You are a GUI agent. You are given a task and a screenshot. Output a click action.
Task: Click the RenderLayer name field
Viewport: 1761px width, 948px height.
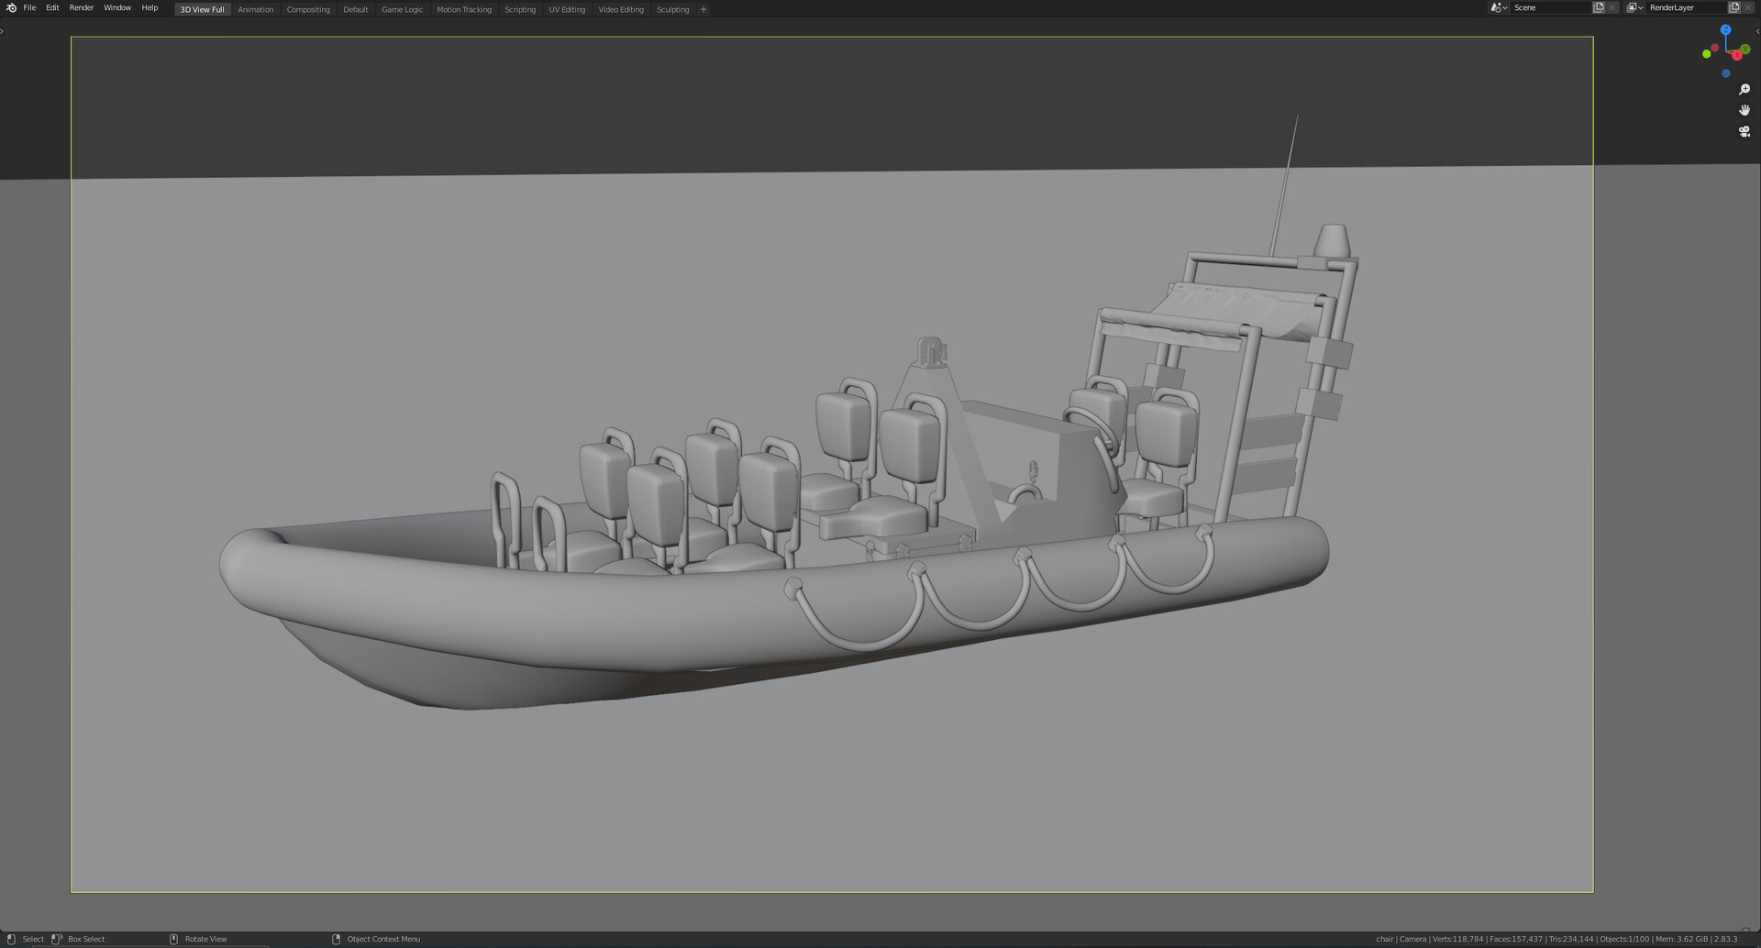tap(1684, 7)
